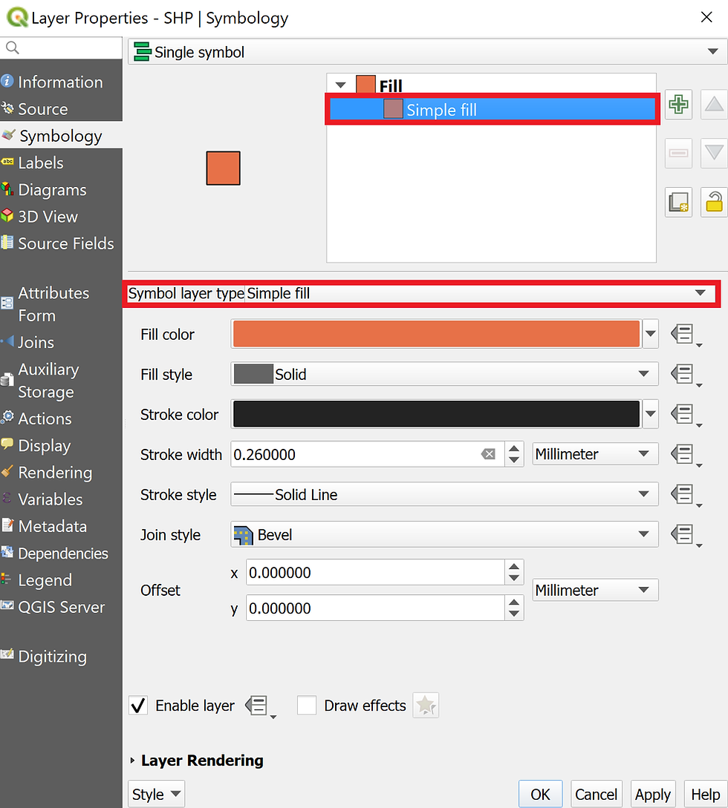Click the search magnifier icon in sidebar
Screen dimensions: 728x808
13,48
